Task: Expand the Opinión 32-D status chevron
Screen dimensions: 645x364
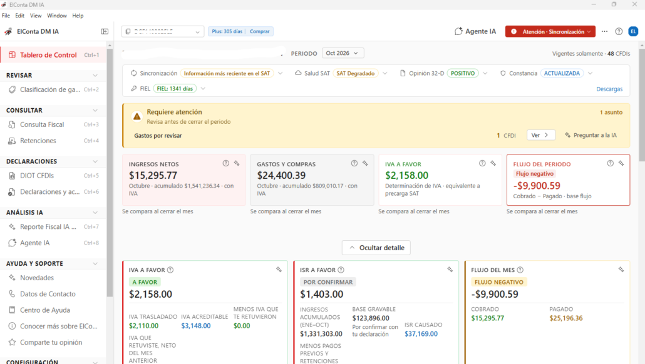Action: coord(485,73)
